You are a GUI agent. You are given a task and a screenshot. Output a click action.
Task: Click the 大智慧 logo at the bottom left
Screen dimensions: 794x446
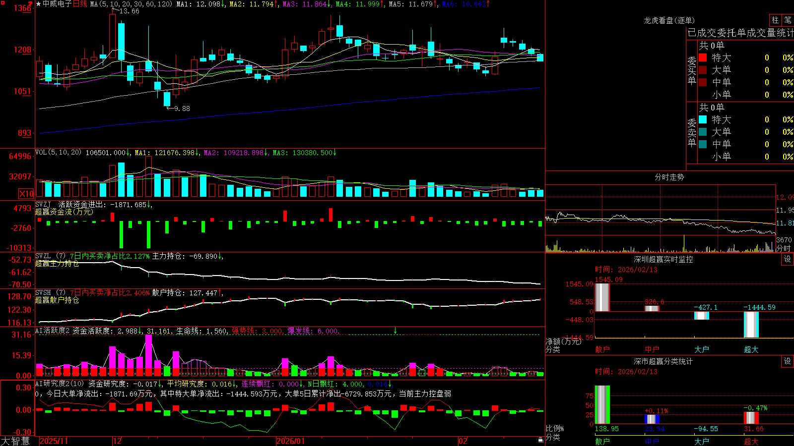pyautogui.click(x=15, y=441)
